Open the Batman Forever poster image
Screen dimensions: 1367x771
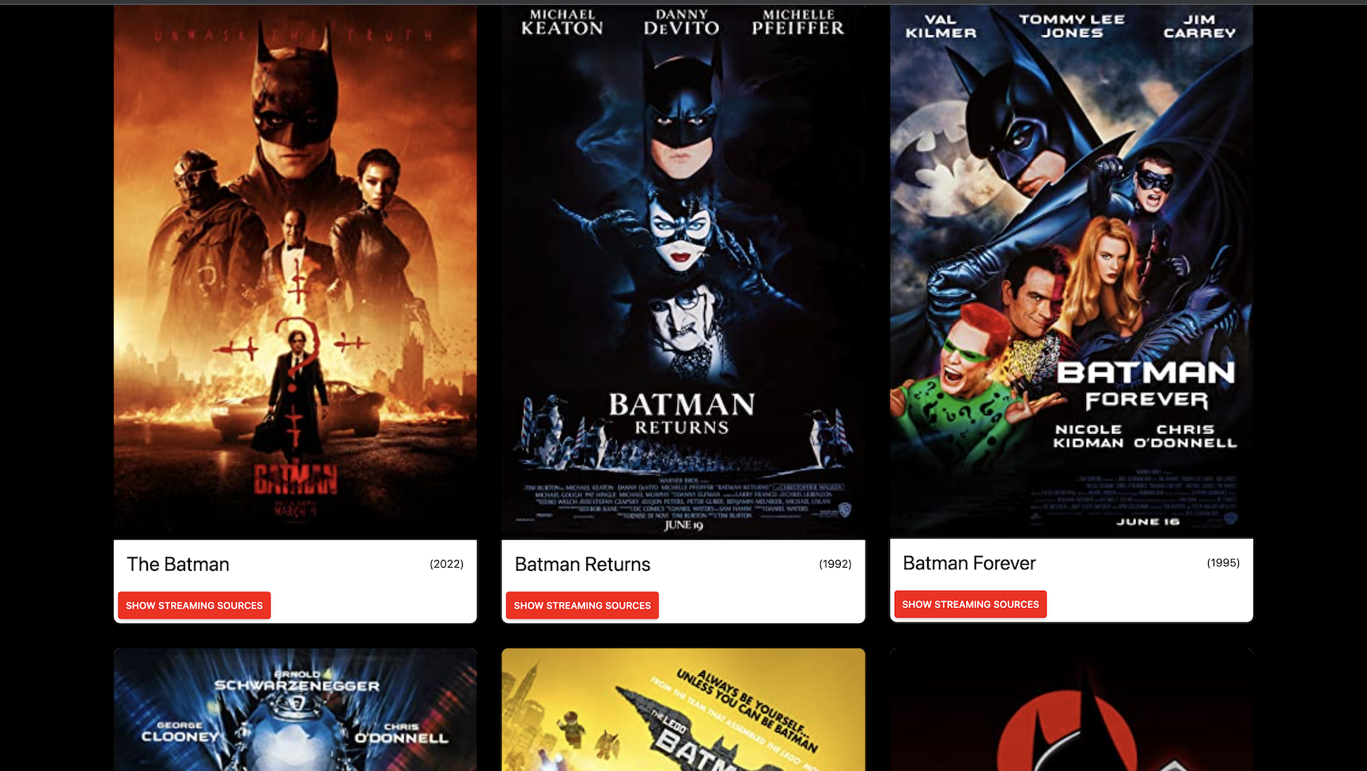[1071, 270]
